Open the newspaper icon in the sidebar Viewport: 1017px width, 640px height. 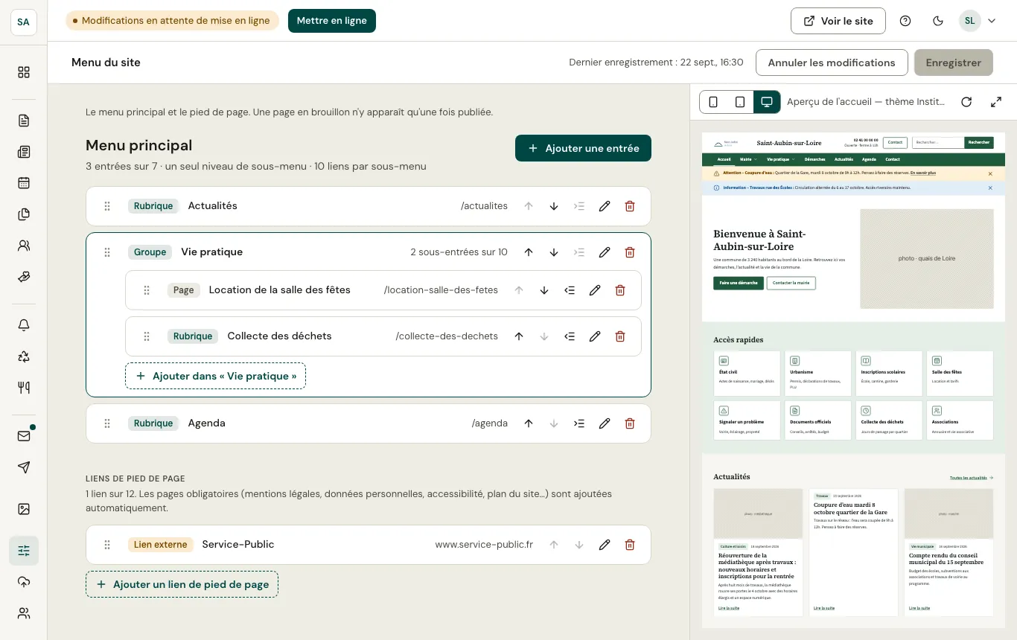point(24,152)
